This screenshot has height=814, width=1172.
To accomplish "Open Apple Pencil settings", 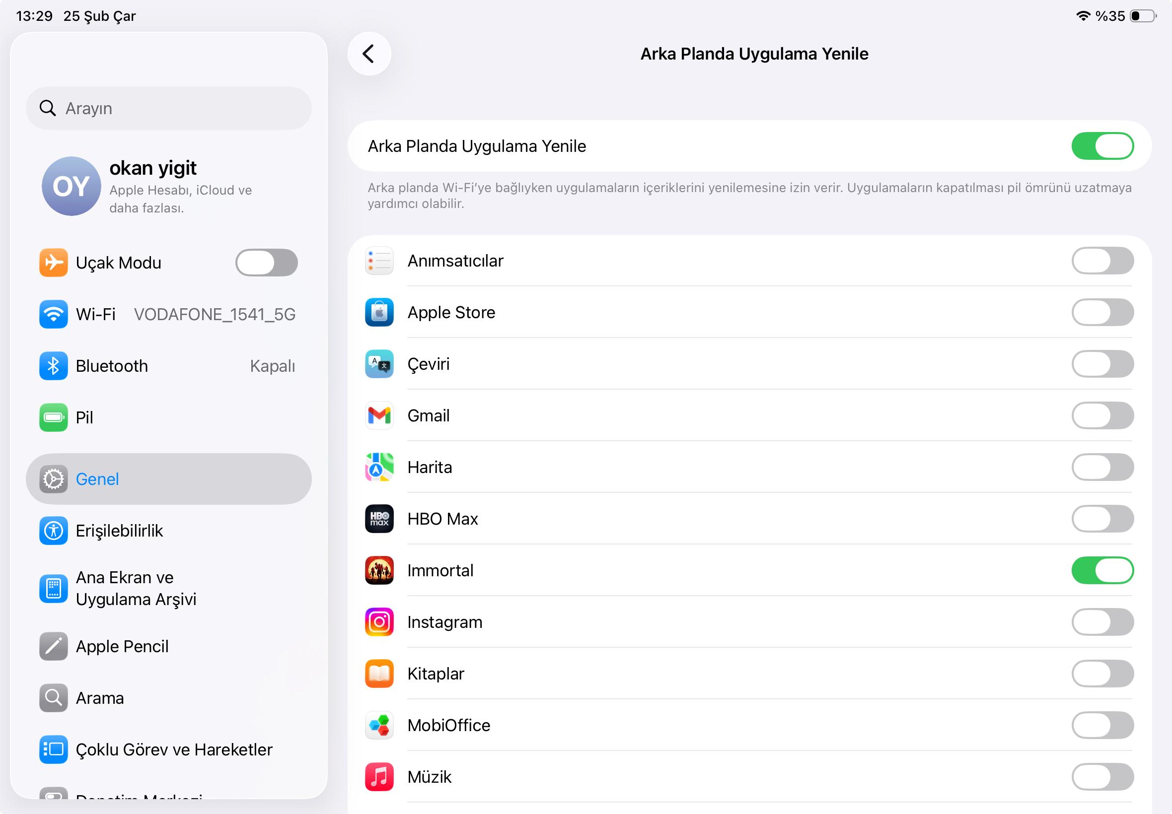I will pyautogui.click(x=168, y=646).
